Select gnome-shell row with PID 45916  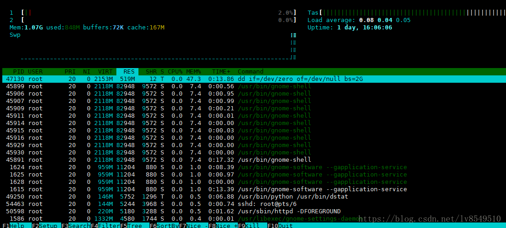point(254,138)
